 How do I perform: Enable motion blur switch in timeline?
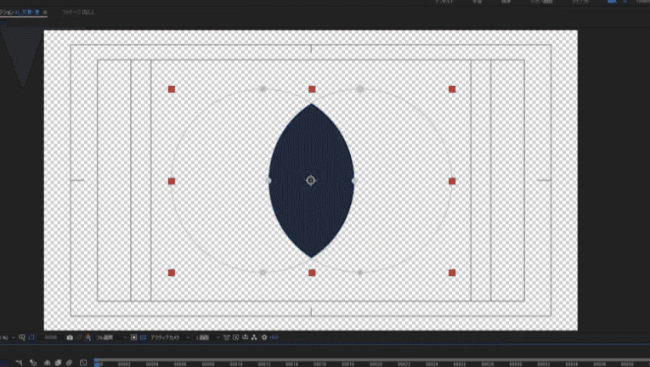coord(69,363)
